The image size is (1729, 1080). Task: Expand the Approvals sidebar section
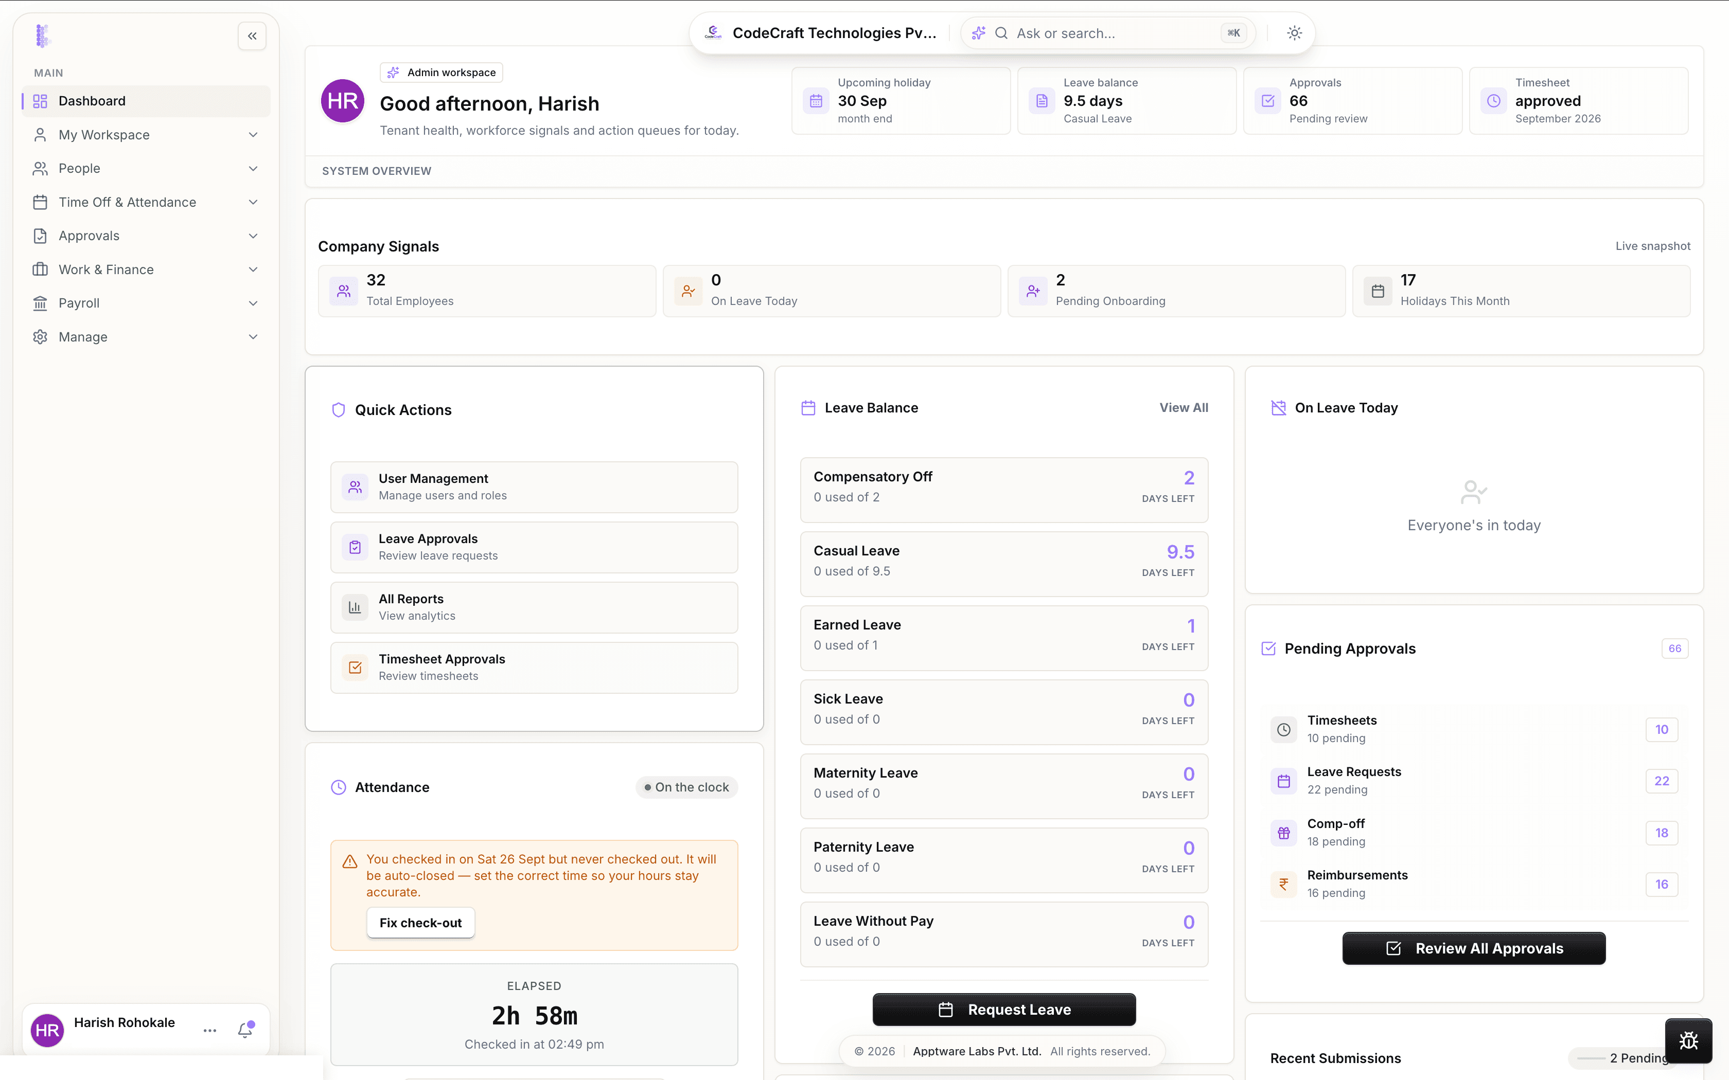(x=146, y=236)
